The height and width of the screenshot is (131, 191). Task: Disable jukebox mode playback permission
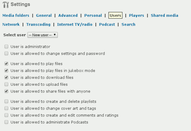pos(6,71)
